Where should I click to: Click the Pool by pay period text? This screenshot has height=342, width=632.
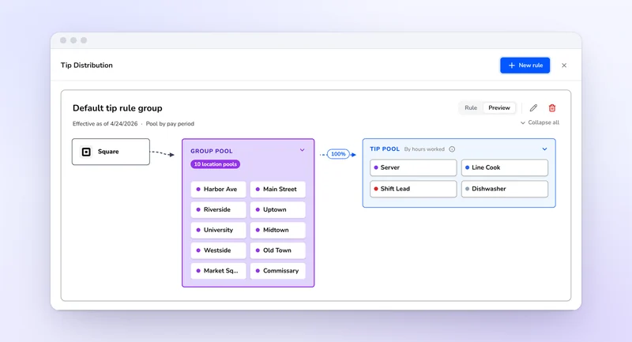point(170,124)
